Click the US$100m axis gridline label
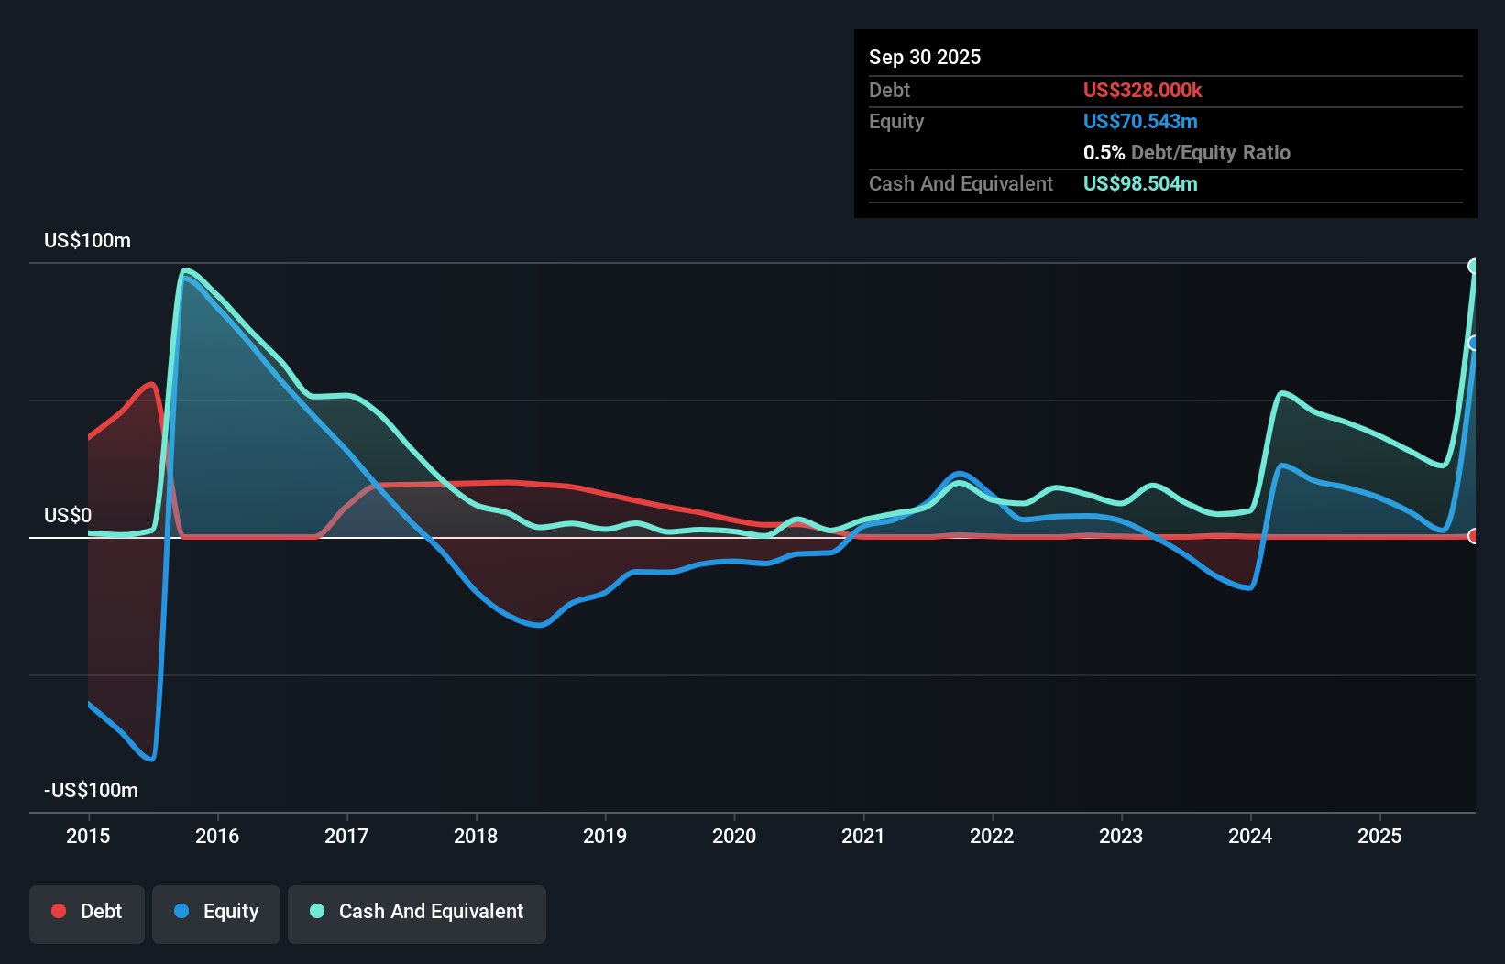Image resolution: width=1505 pixels, height=964 pixels. click(x=85, y=240)
